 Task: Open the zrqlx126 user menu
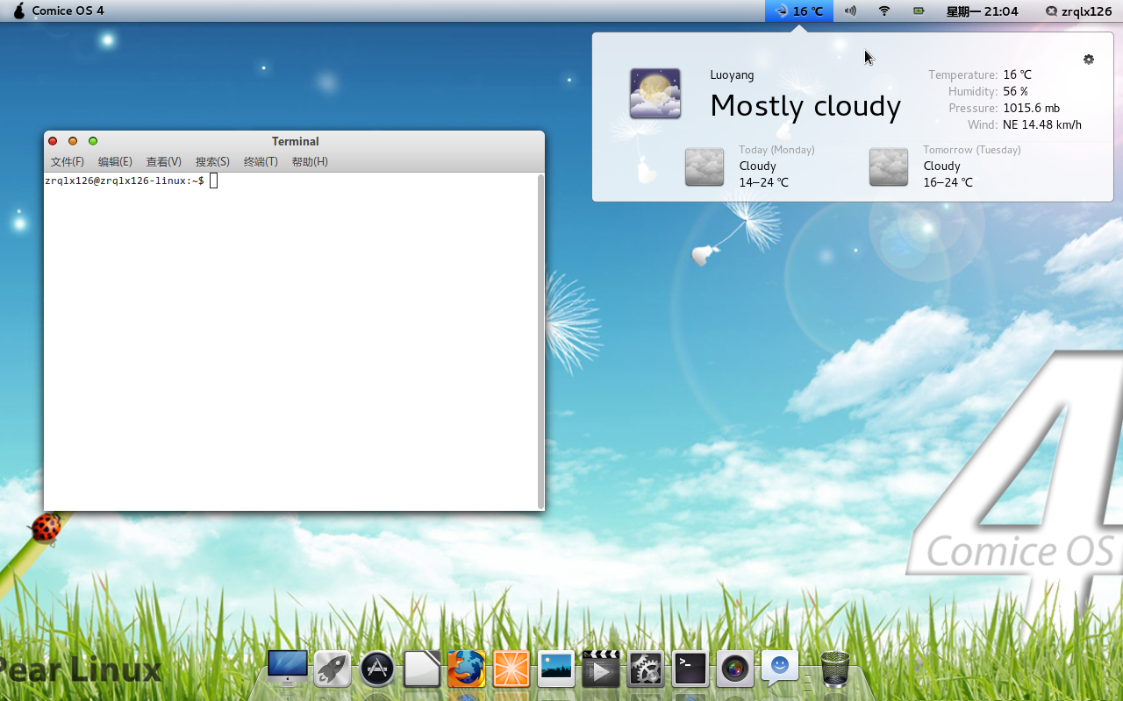tap(1078, 11)
